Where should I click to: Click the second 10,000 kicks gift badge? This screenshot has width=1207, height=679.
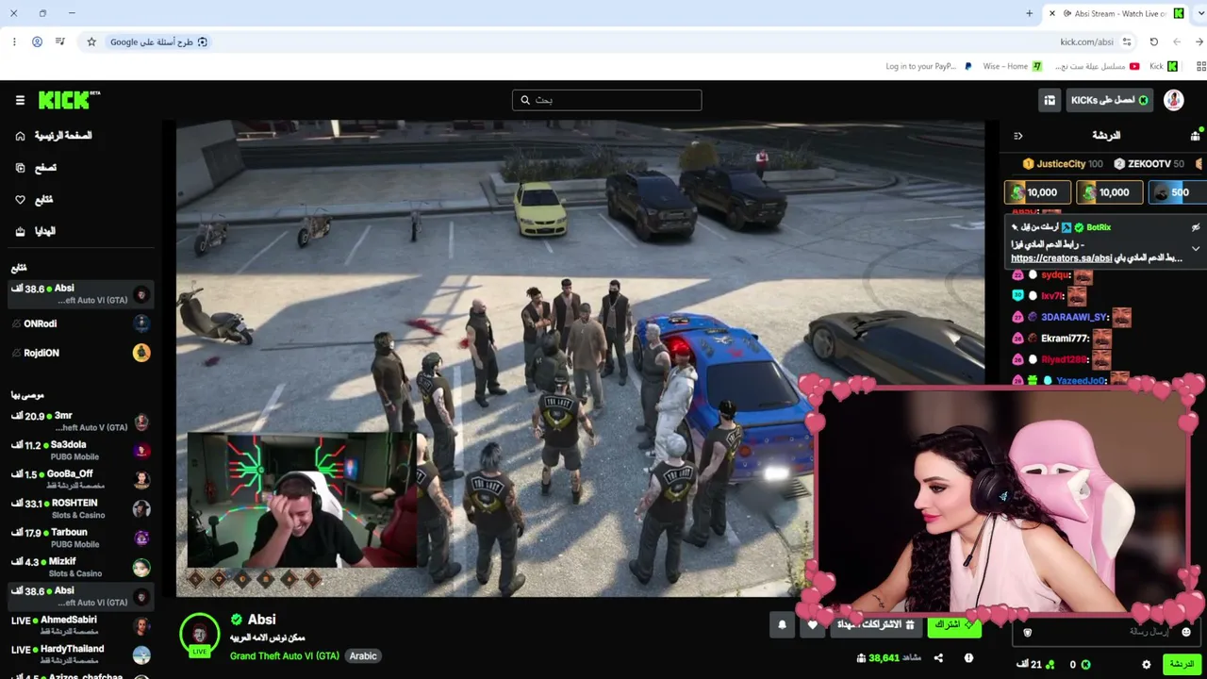pyautogui.click(x=1110, y=192)
